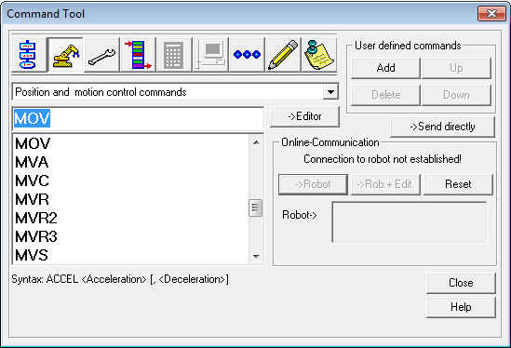The image size is (511, 348).
Task: Open Help for the Command Tool
Action: (x=461, y=307)
